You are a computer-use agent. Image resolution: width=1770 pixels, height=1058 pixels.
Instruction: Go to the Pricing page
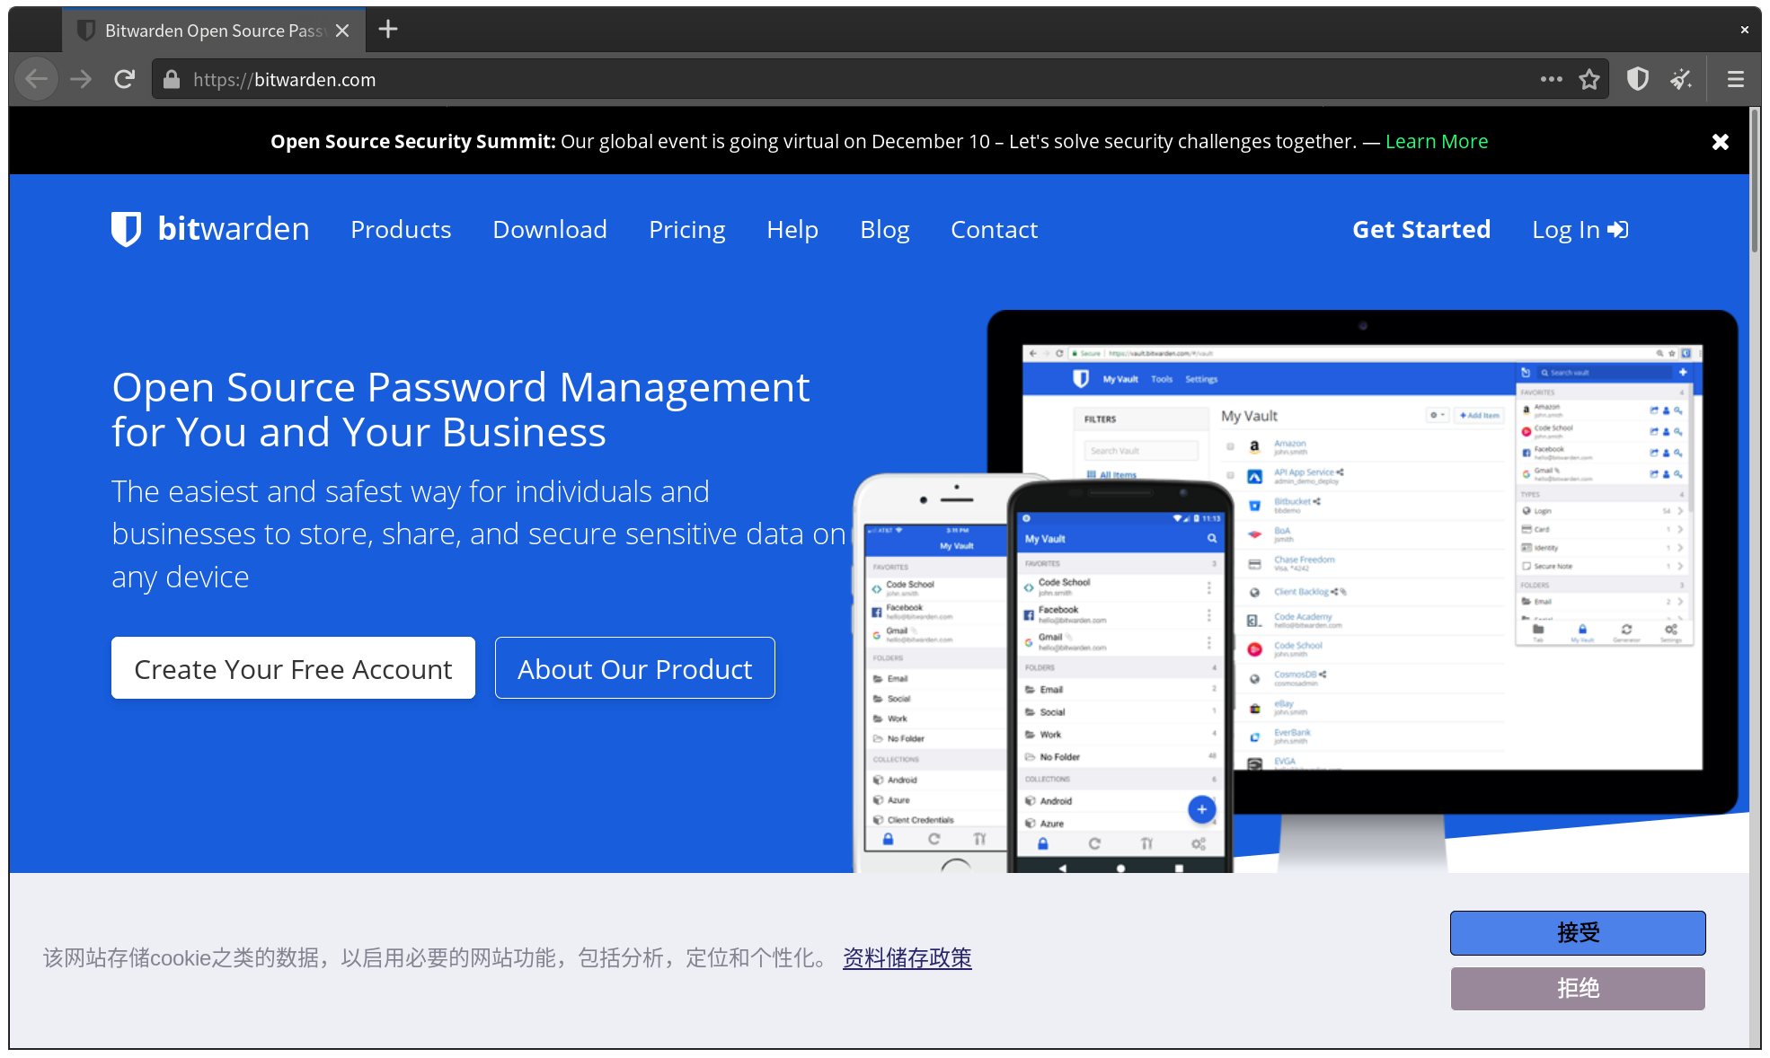[x=686, y=230]
